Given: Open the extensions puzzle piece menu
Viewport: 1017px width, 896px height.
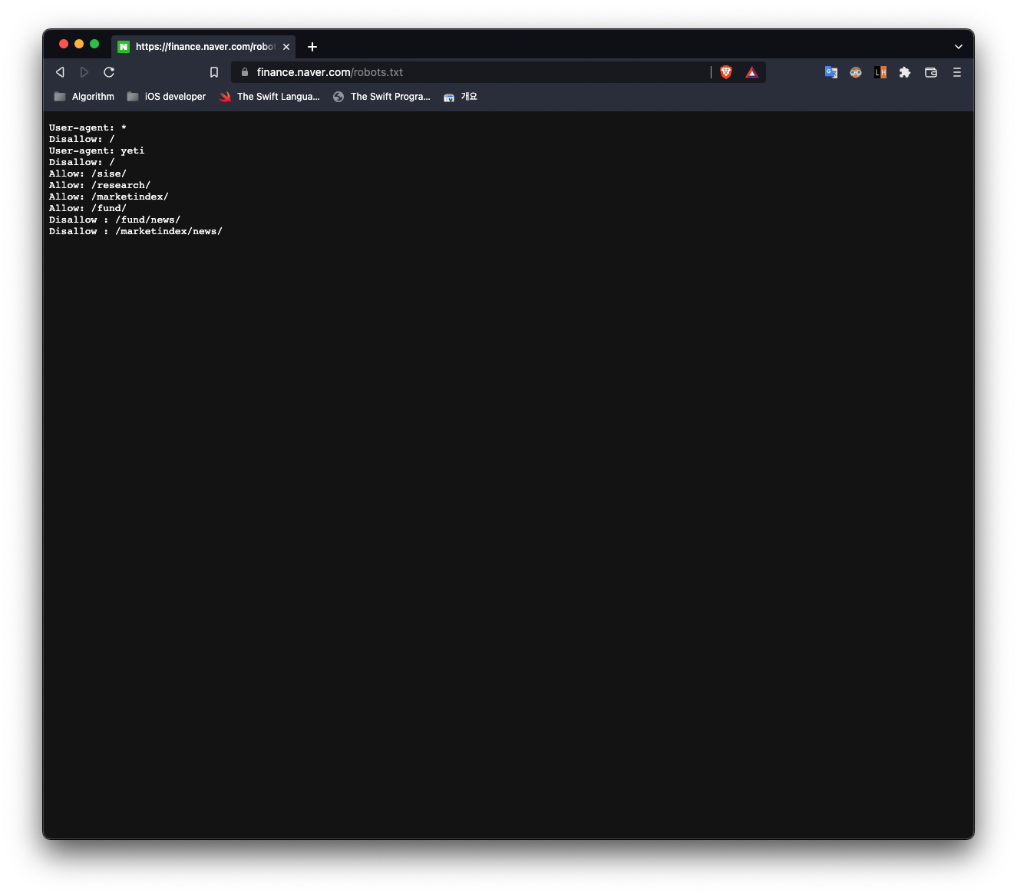Looking at the screenshot, I should tap(905, 72).
